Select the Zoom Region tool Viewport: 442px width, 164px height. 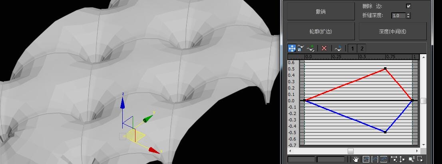(x=420, y=159)
